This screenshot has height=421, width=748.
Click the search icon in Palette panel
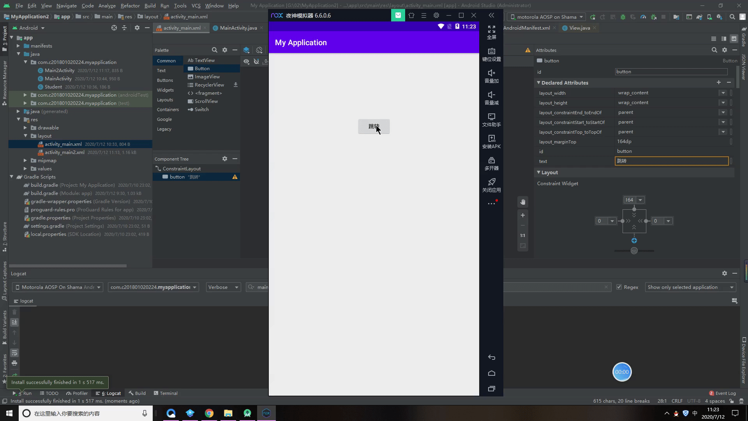coord(214,50)
